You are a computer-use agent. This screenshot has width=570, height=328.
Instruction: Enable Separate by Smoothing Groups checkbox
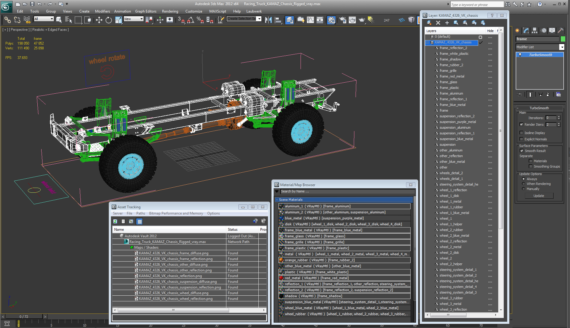(x=531, y=166)
